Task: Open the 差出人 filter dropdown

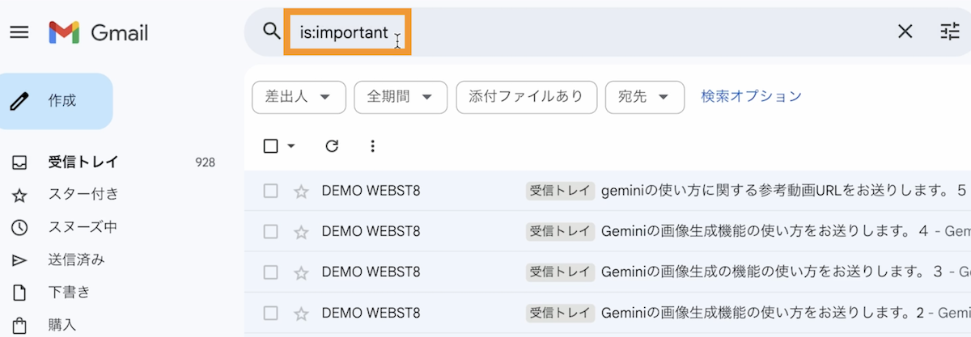Action: [299, 97]
